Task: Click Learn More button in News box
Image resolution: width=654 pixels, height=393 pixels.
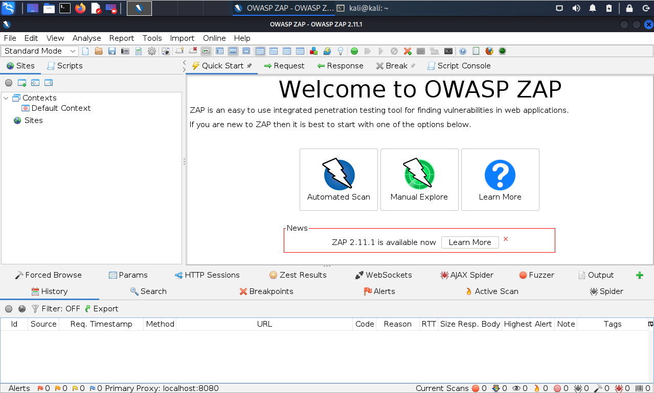Action: (x=469, y=242)
